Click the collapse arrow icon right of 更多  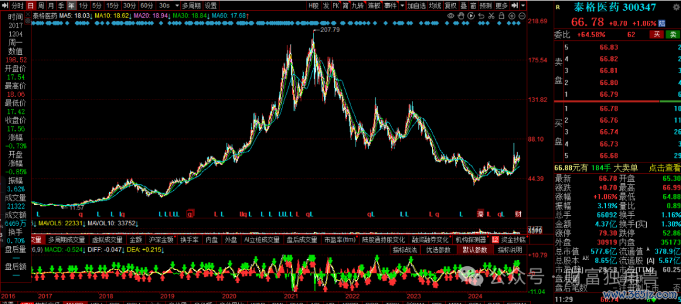515,6
